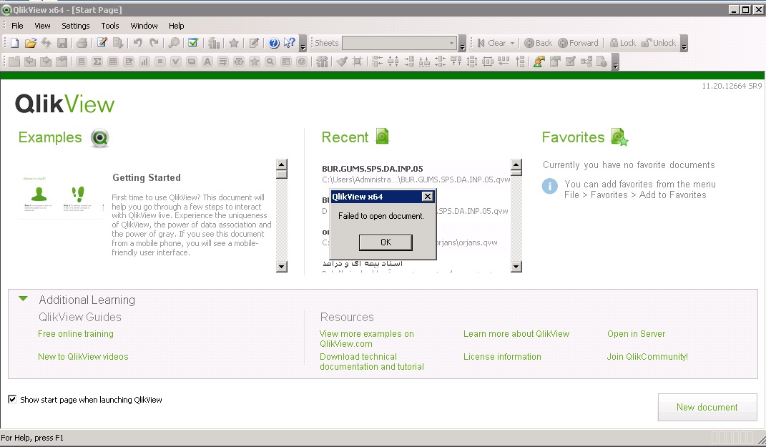Click the Create Statistics Box sigma icon
This screenshot has height=447, width=766.
click(97, 62)
